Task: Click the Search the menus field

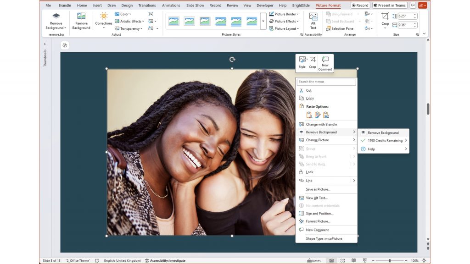Action: pyautogui.click(x=326, y=82)
